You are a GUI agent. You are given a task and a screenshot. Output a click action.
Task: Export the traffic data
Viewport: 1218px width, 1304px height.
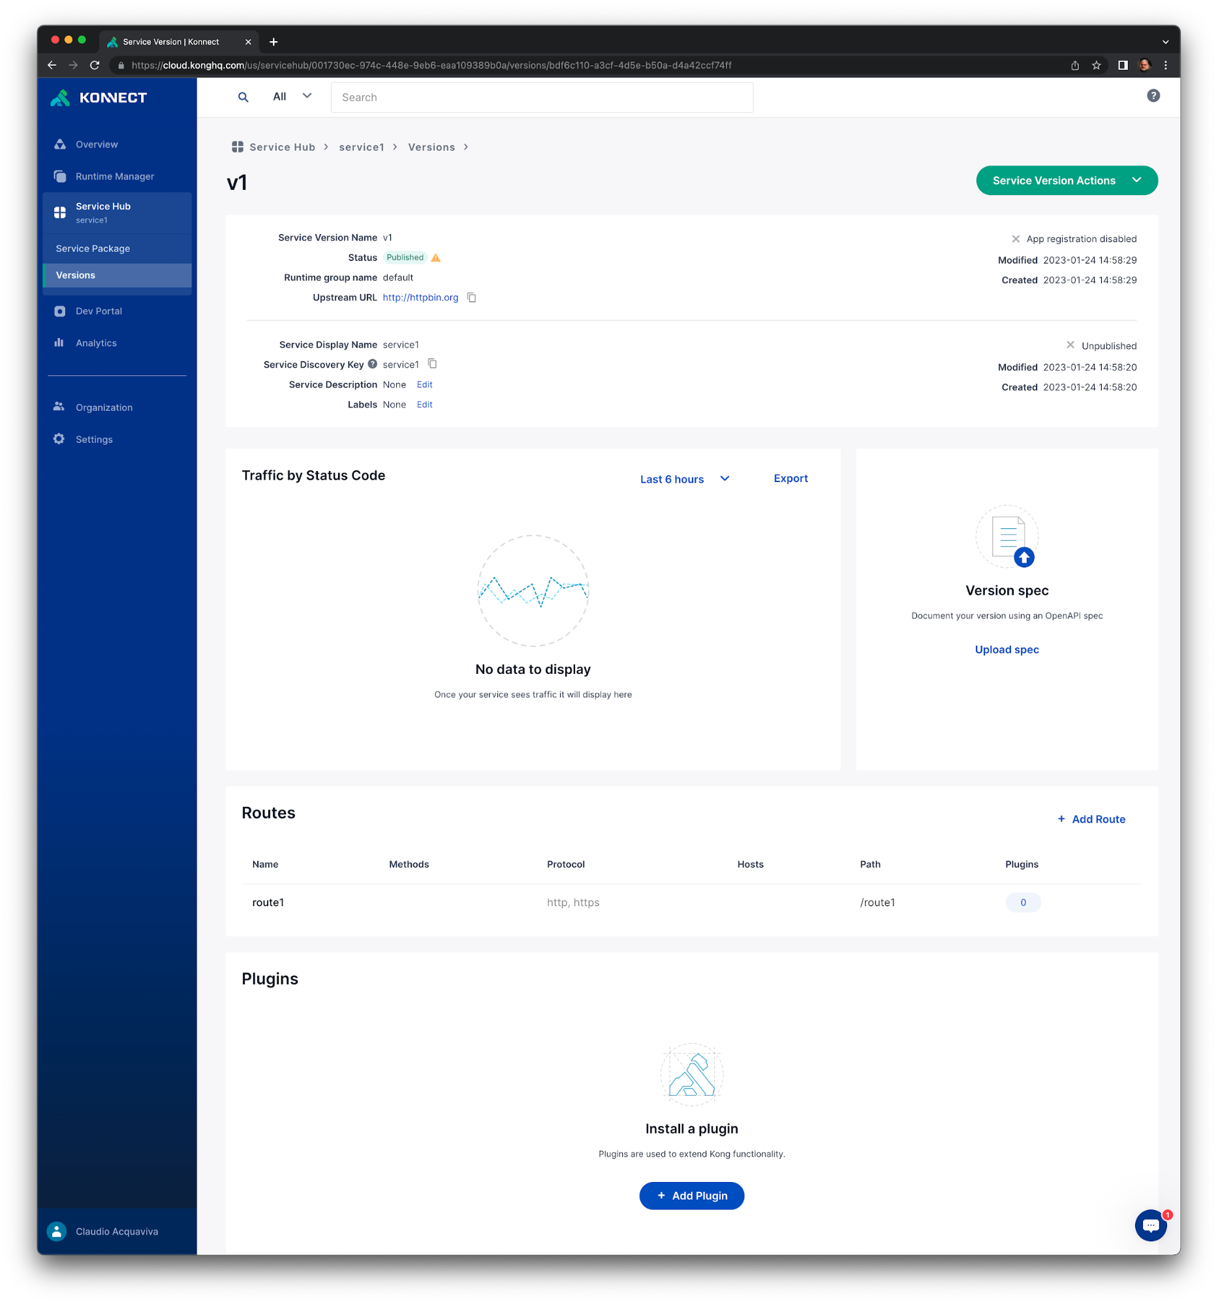(790, 478)
